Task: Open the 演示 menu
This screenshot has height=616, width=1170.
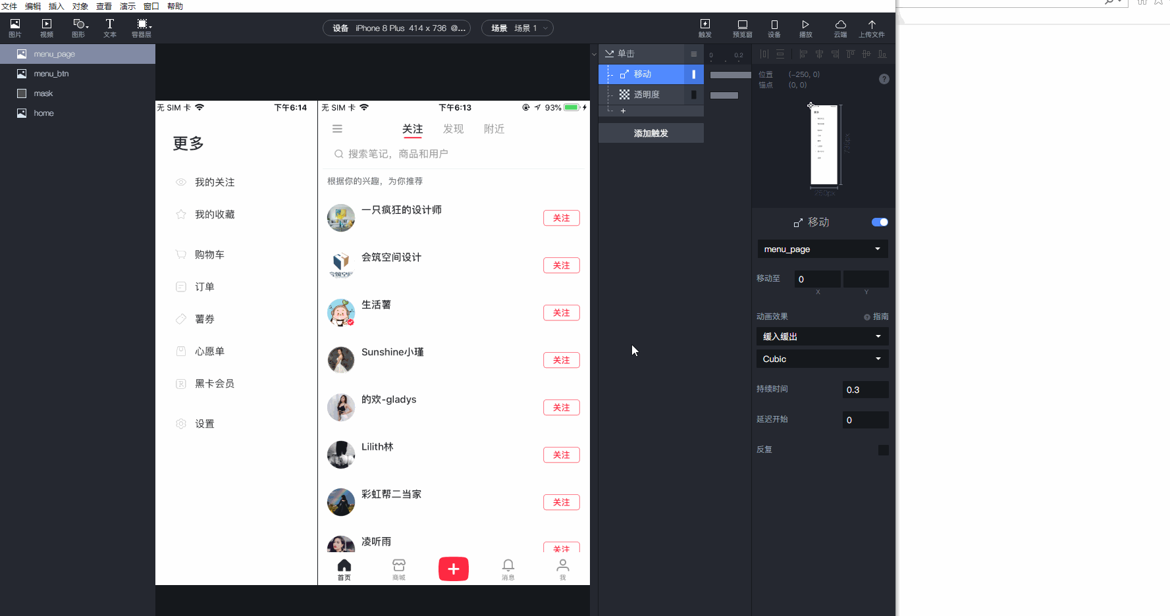Action: coord(128,7)
